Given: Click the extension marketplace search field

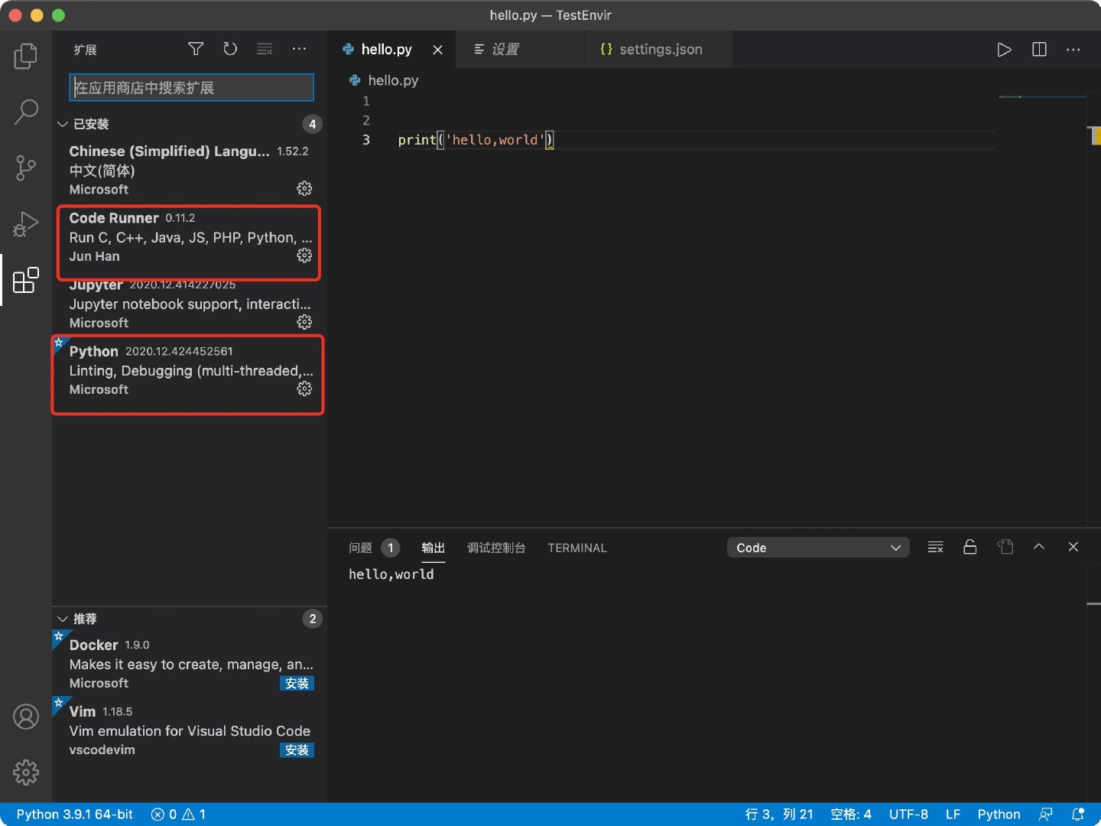Looking at the screenshot, I should (191, 87).
